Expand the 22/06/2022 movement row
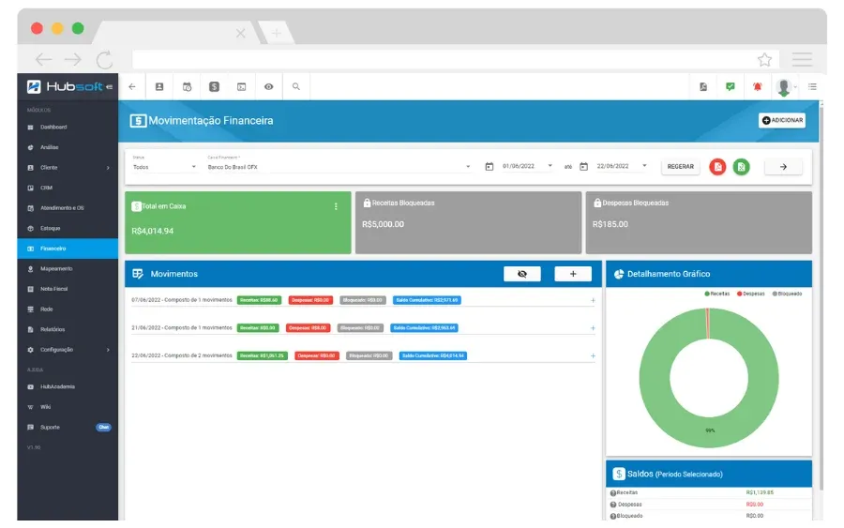This screenshot has height=528, width=844. coord(593,355)
